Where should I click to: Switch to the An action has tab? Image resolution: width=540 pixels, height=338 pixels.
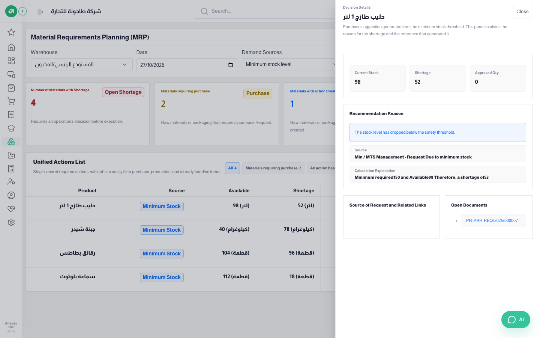[x=321, y=168]
